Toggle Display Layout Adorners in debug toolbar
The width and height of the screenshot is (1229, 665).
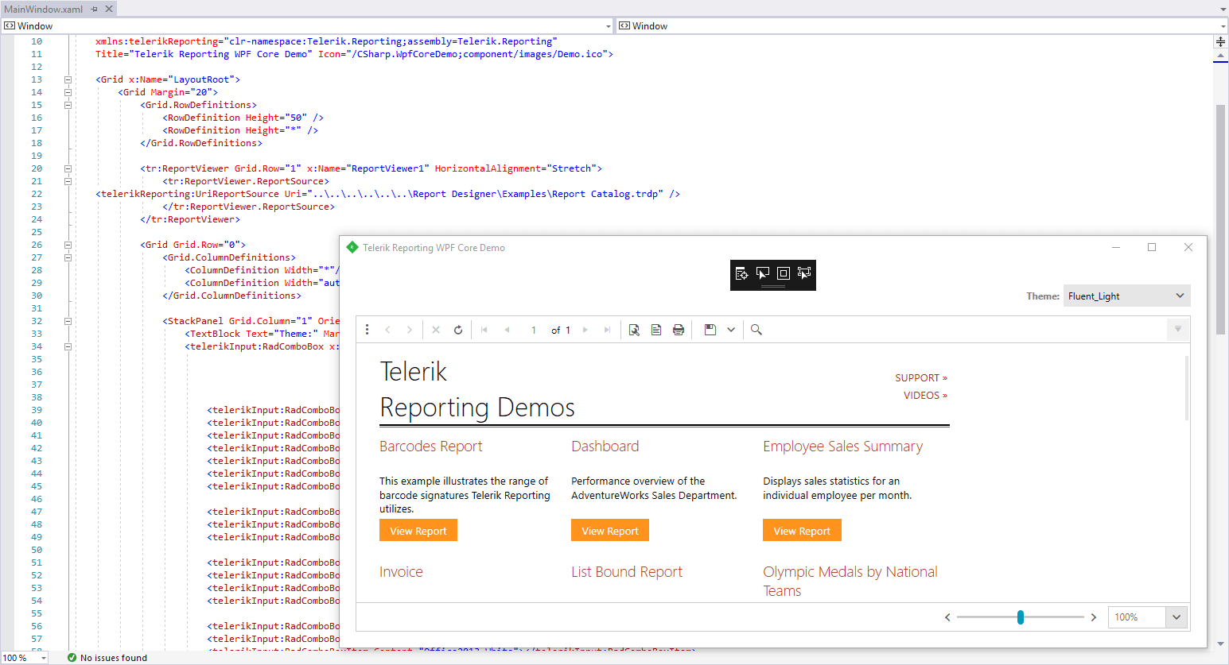pyautogui.click(x=784, y=273)
